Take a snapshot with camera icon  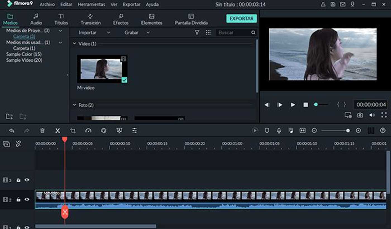(360, 115)
